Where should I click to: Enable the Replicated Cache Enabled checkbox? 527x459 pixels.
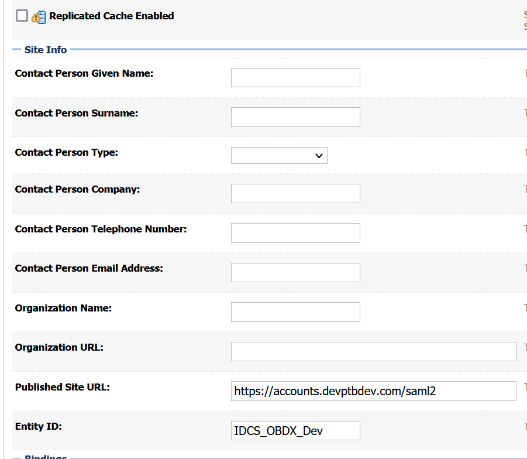[21, 16]
